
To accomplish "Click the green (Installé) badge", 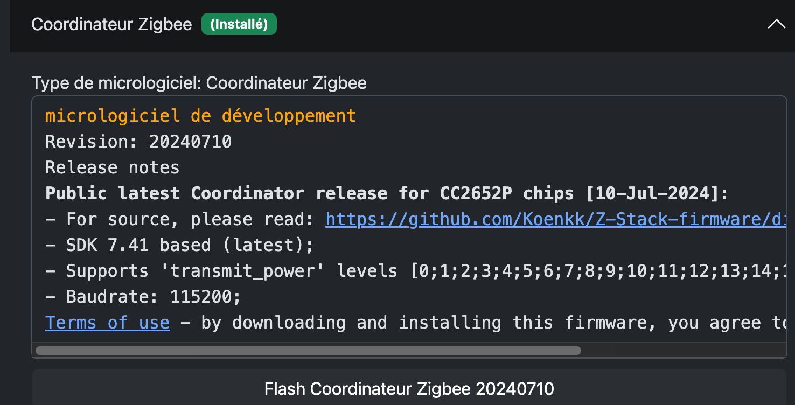I will [x=239, y=25].
